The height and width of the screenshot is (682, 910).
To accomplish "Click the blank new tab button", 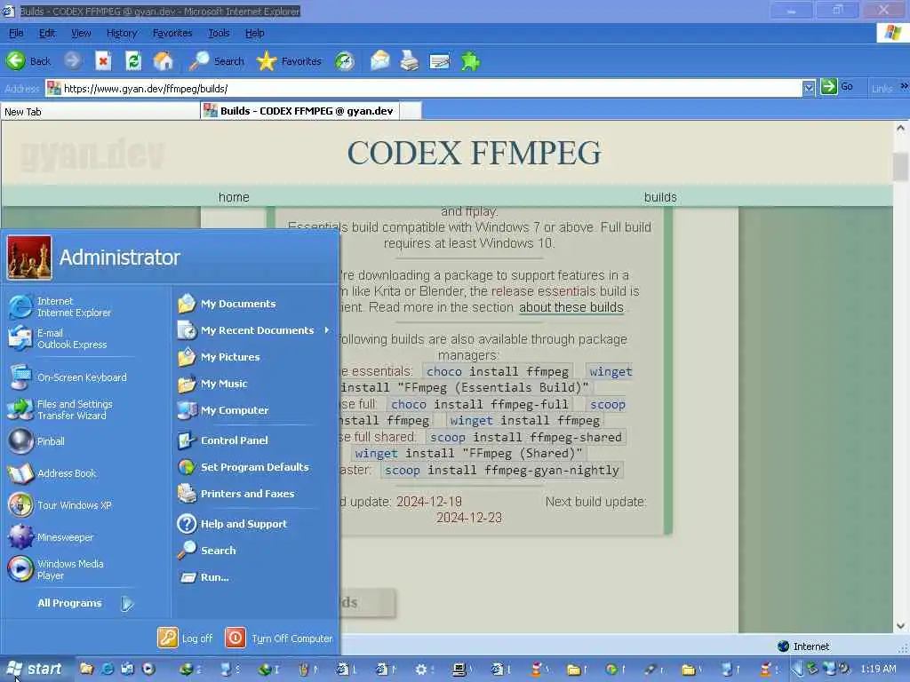I will (411, 111).
